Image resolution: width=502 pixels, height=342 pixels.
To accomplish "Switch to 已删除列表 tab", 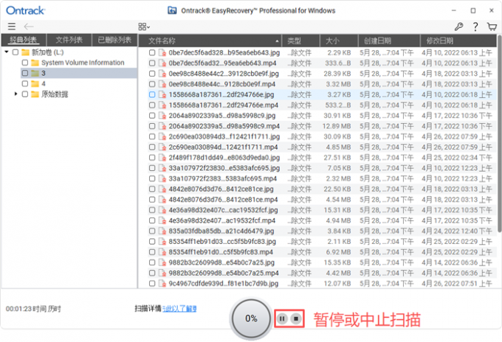I will click(x=114, y=41).
